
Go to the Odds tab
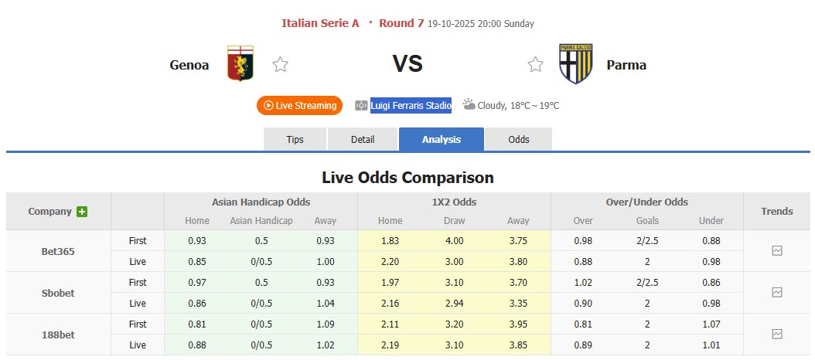(519, 140)
